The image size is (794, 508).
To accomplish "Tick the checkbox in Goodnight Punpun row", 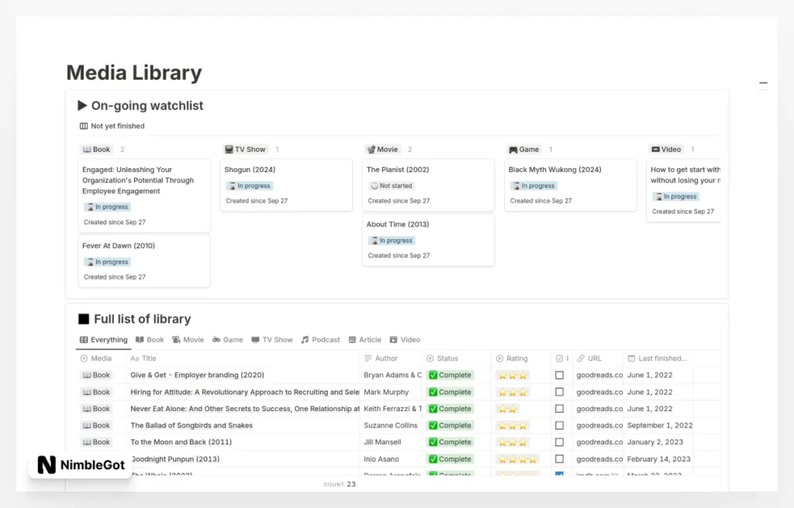I will coord(559,459).
